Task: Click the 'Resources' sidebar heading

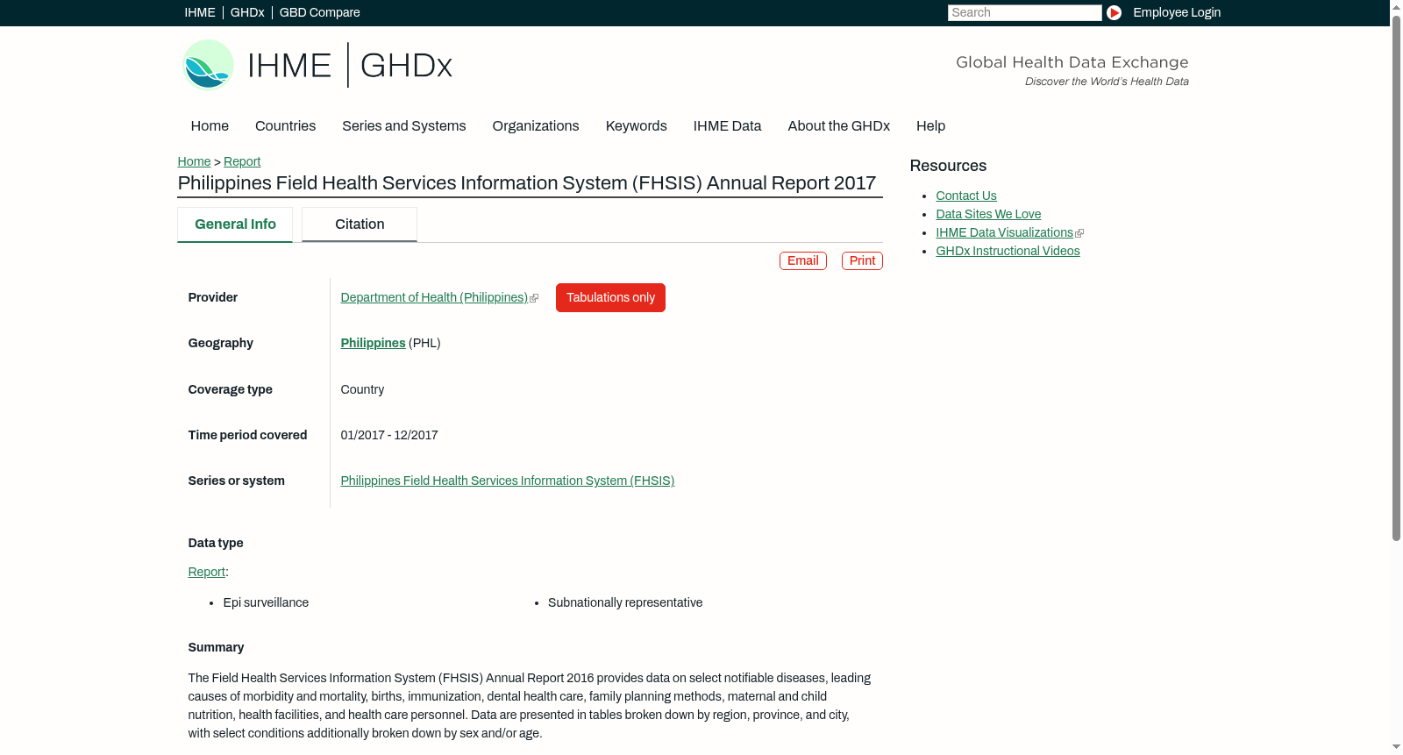Action: pyautogui.click(x=948, y=166)
